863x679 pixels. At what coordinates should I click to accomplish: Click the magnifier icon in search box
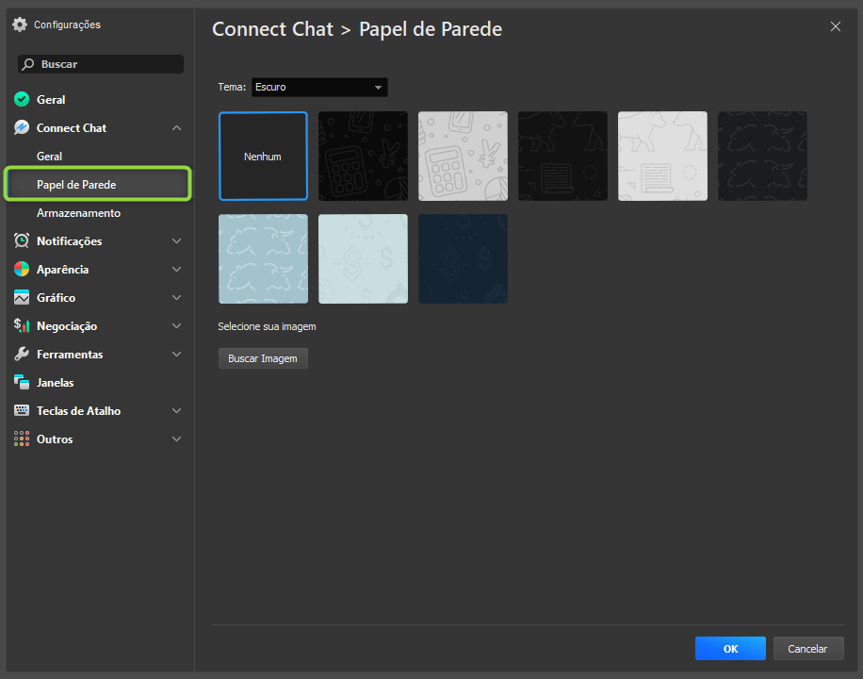click(x=28, y=64)
